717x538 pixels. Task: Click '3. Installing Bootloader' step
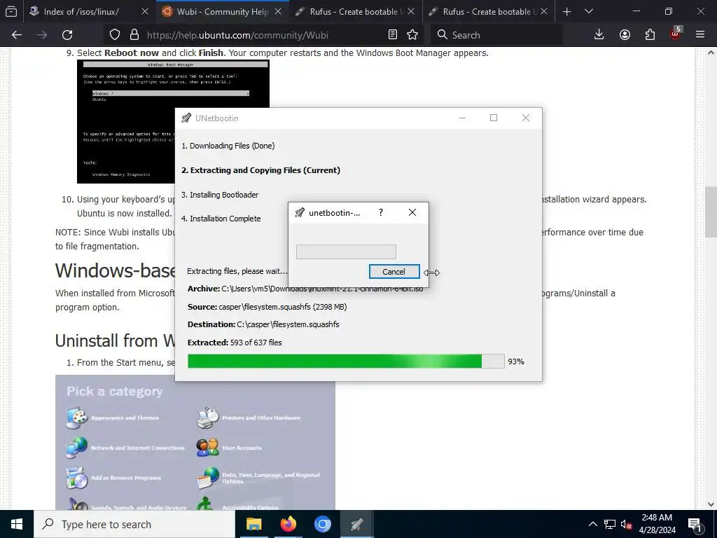[x=220, y=195]
